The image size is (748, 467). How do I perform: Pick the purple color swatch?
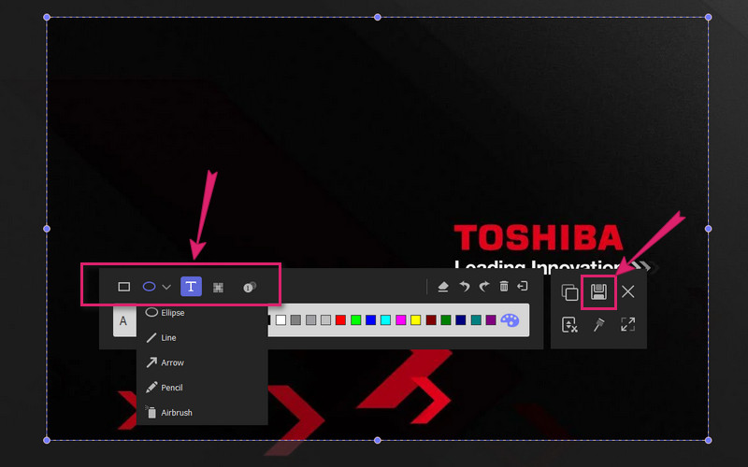(491, 320)
